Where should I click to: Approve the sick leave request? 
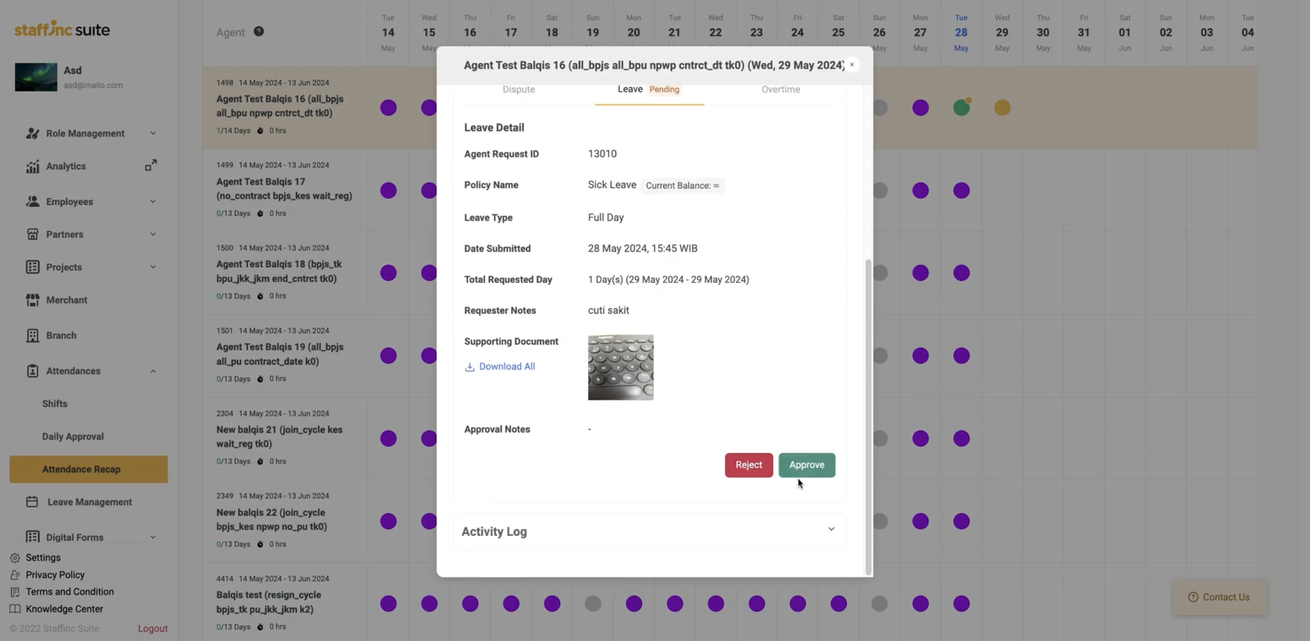point(806,465)
